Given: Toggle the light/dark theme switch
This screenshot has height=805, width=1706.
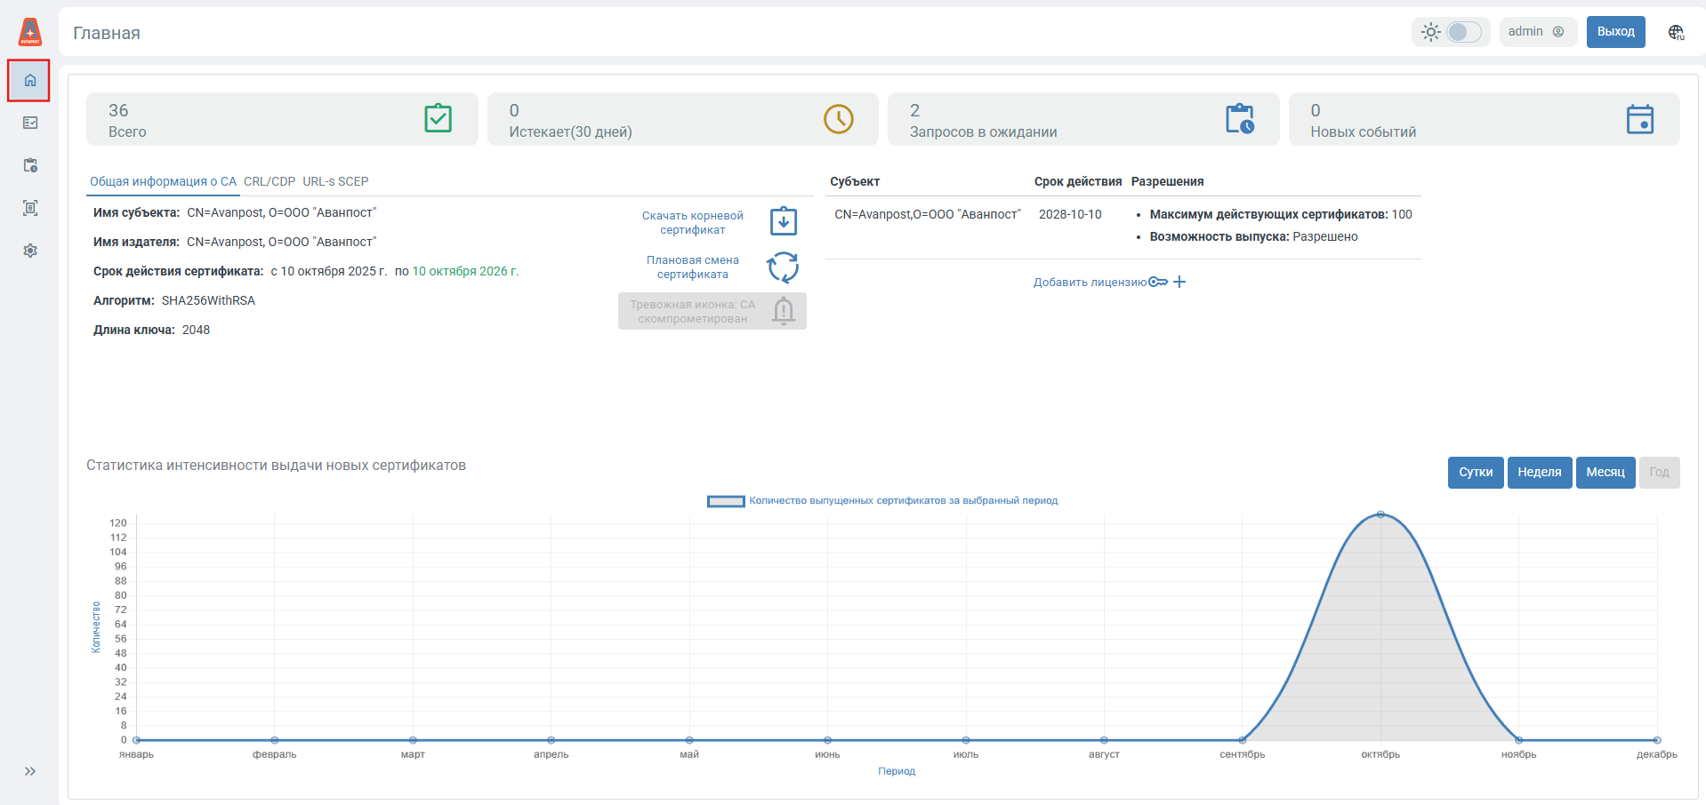Looking at the screenshot, I should click(1463, 32).
